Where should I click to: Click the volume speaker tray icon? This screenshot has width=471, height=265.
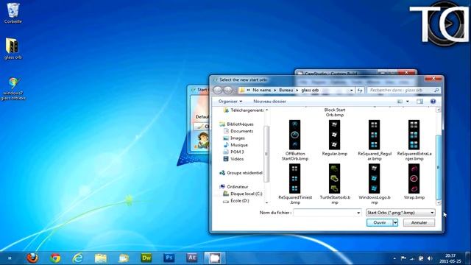(430, 258)
